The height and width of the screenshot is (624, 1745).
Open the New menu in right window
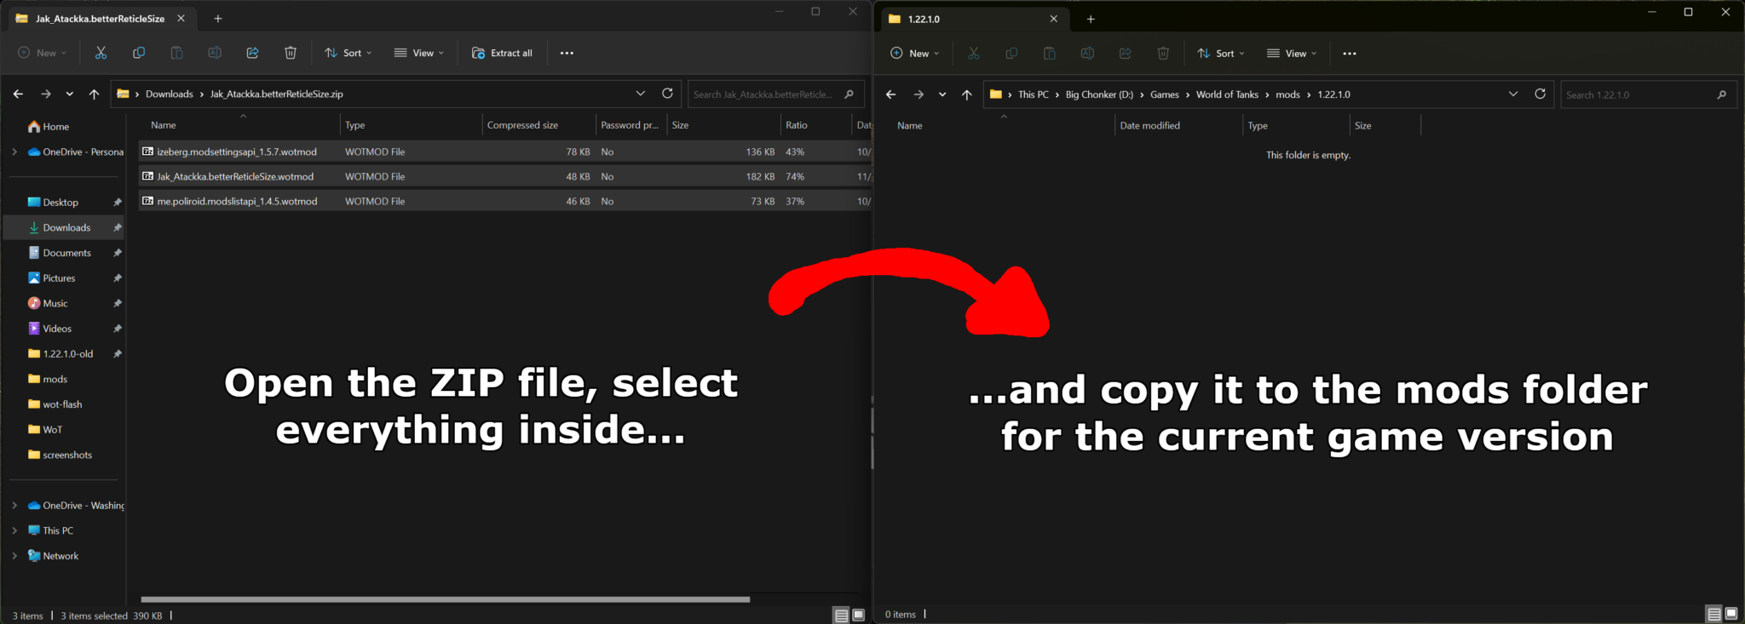tap(914, 54)
